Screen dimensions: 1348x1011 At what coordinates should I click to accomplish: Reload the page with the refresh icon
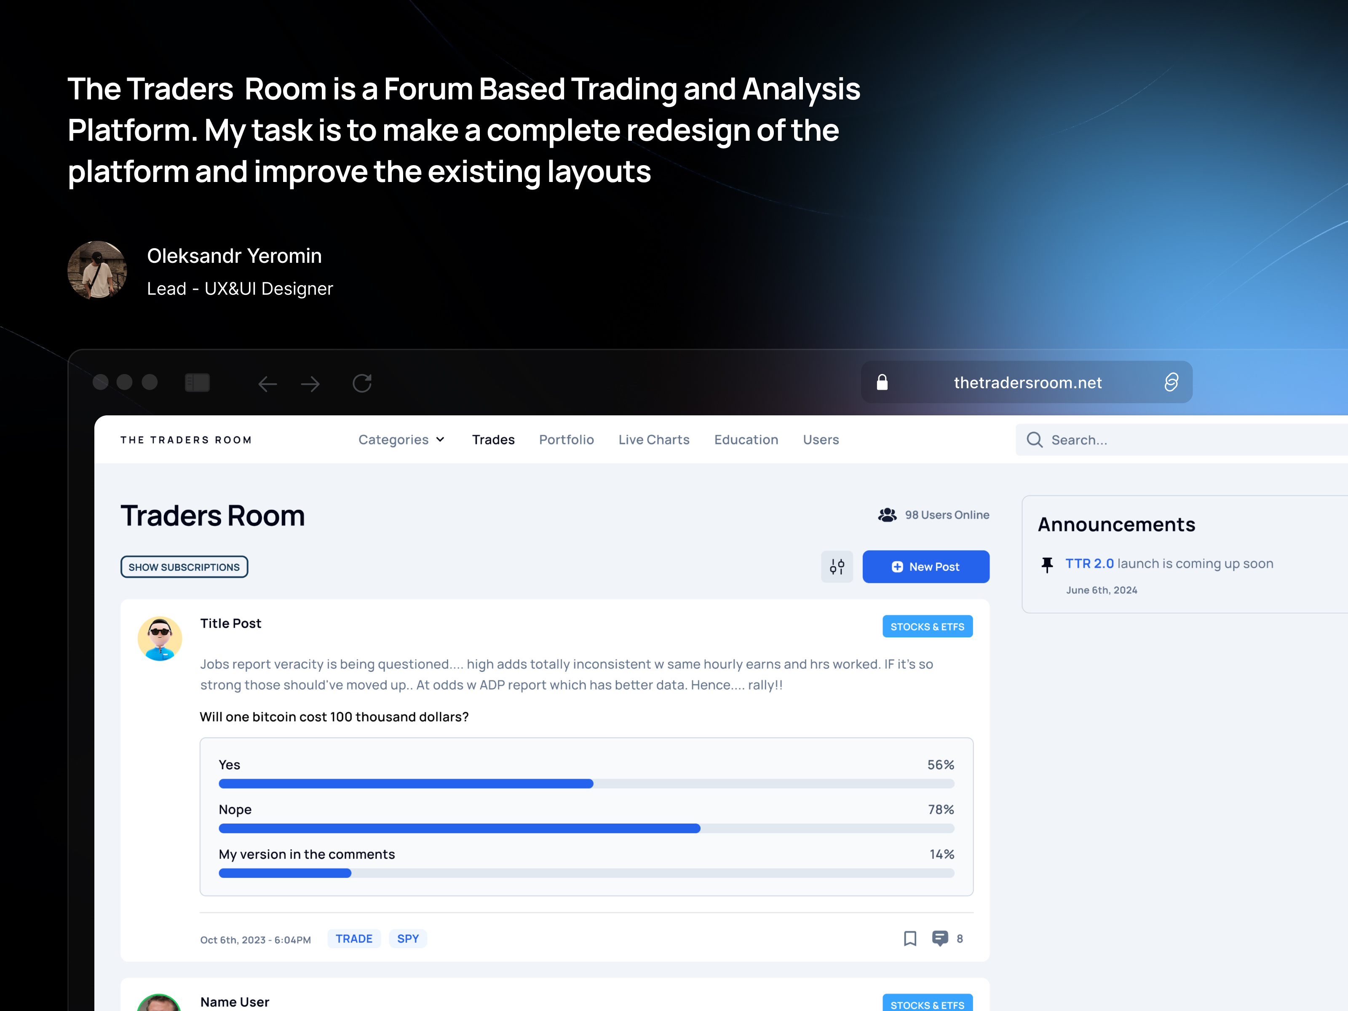click(x=362, y=382)
